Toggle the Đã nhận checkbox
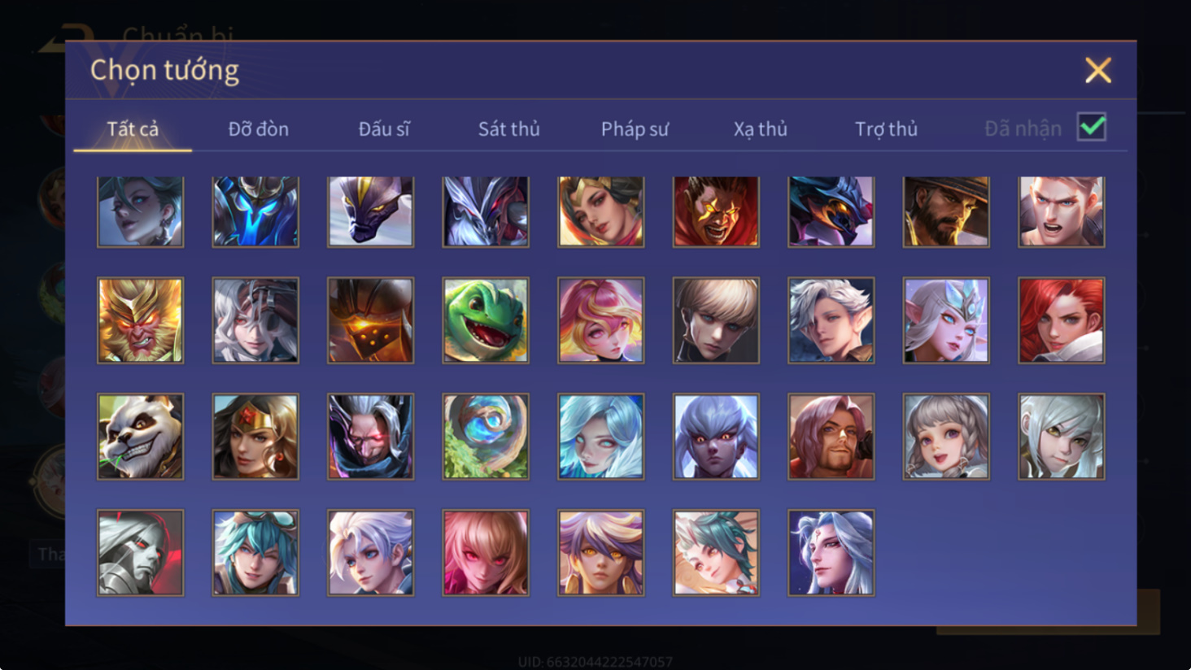 click(x=1092, y=127)
